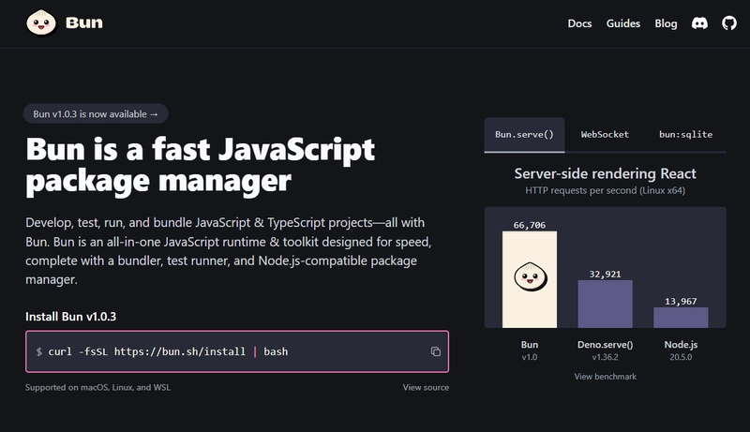Click the 'Deno.serve()' chart label

point(605,345)
